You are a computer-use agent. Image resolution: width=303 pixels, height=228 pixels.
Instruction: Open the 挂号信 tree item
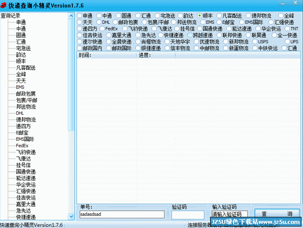(x=23, y=165)
